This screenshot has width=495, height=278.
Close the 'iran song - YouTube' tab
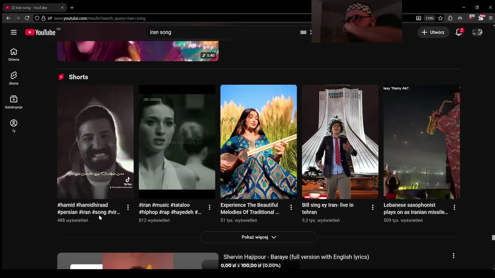click(x=63, y=7)
